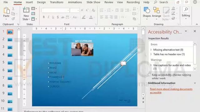200x112 pixels.
Task: Click the Copy icon
Action: click(13, 14)
